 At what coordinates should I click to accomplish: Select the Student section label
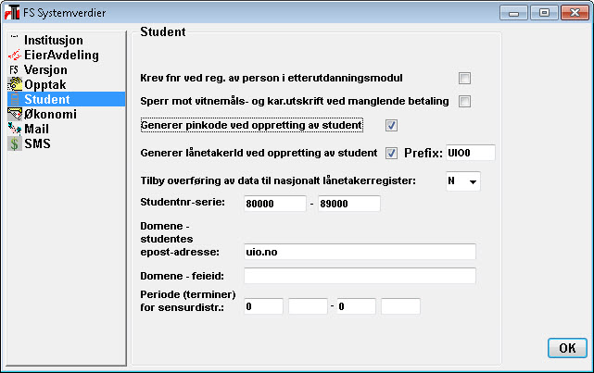point(47,99)
